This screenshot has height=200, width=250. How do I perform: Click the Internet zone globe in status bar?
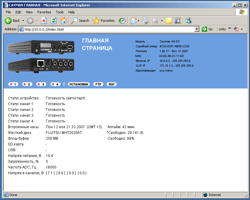click(x=205, y=195)
